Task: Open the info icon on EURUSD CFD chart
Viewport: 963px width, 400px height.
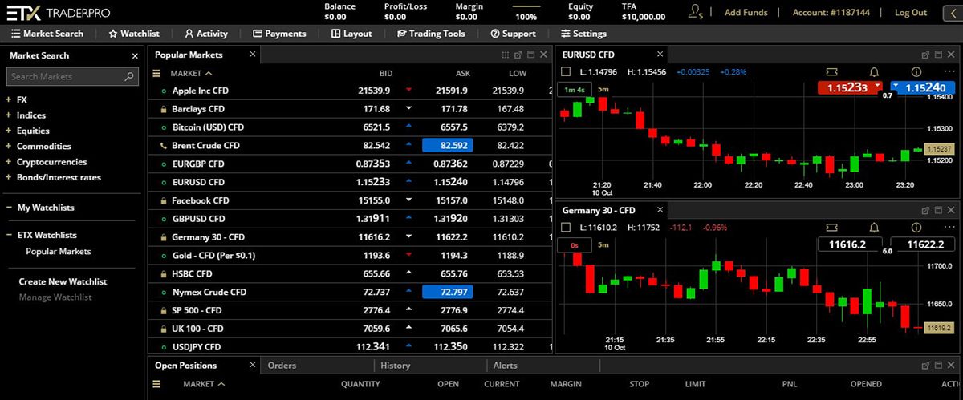Action: point(916,72)
